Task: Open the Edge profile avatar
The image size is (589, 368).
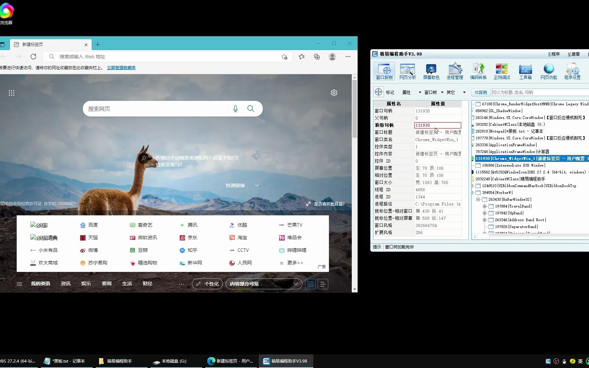Action: click(332, 57)
